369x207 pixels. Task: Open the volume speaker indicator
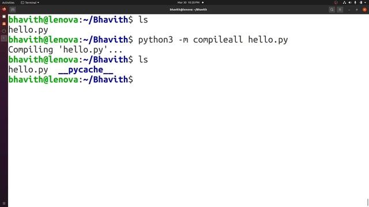click(x=350, y=2)
